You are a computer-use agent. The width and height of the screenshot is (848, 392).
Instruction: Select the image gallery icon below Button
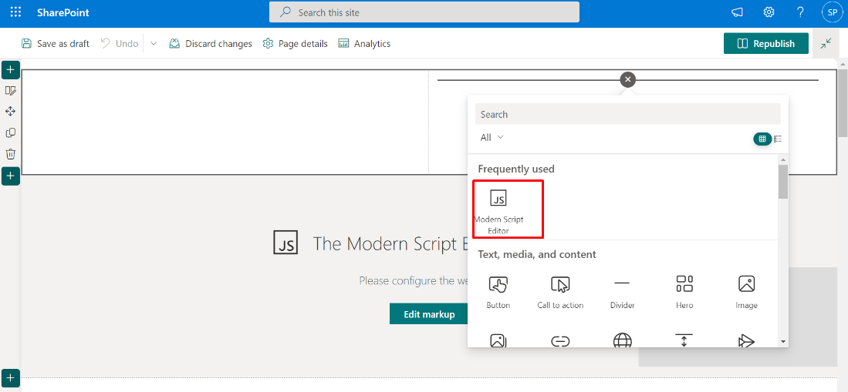point(498,340)
